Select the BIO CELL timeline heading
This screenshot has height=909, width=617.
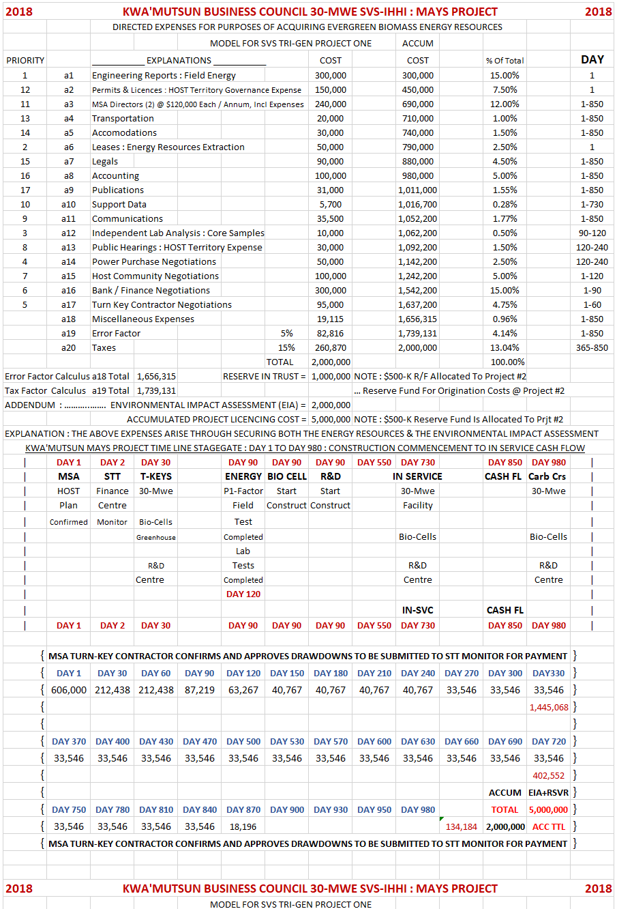287,476
